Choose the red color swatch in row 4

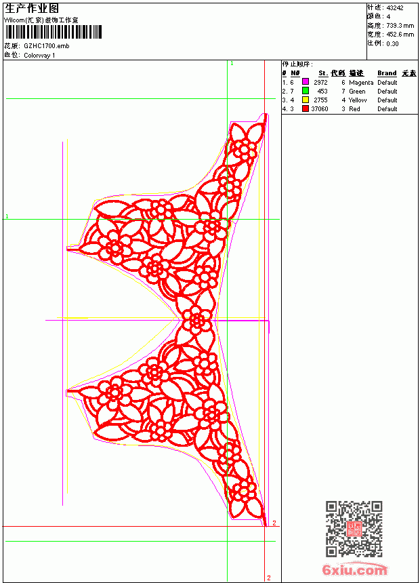pos(305,108)
